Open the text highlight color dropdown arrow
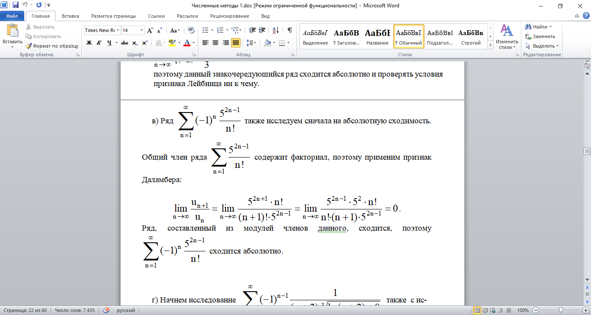The width and height of the screenshot is (591, 315). (178, 43)
